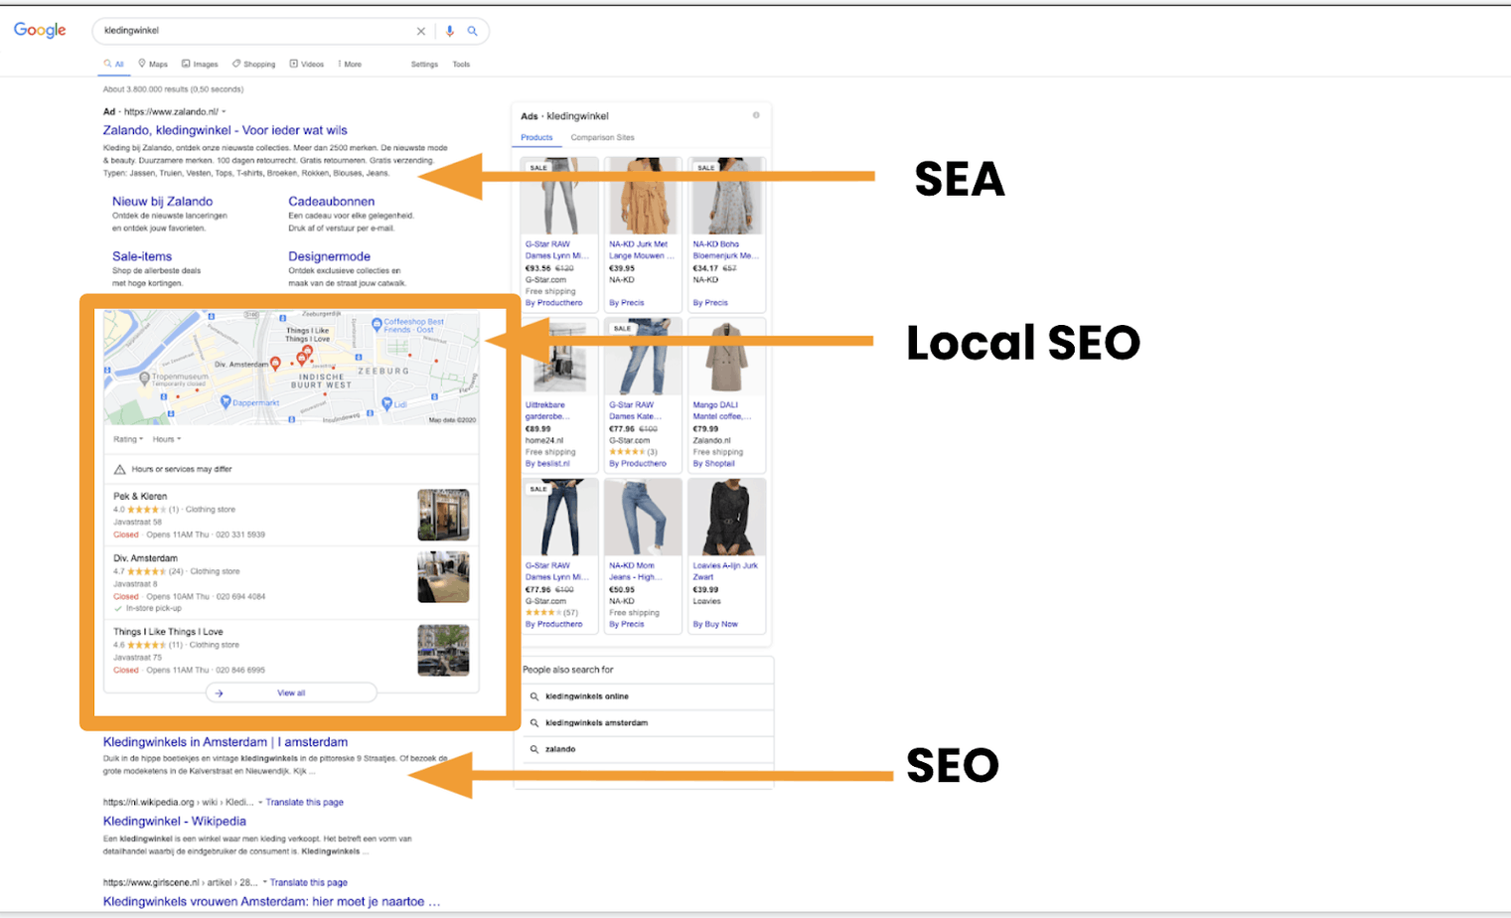Open the Pek & Kleren listing
Screen dimensions: 1511x918
pos(140,496)
